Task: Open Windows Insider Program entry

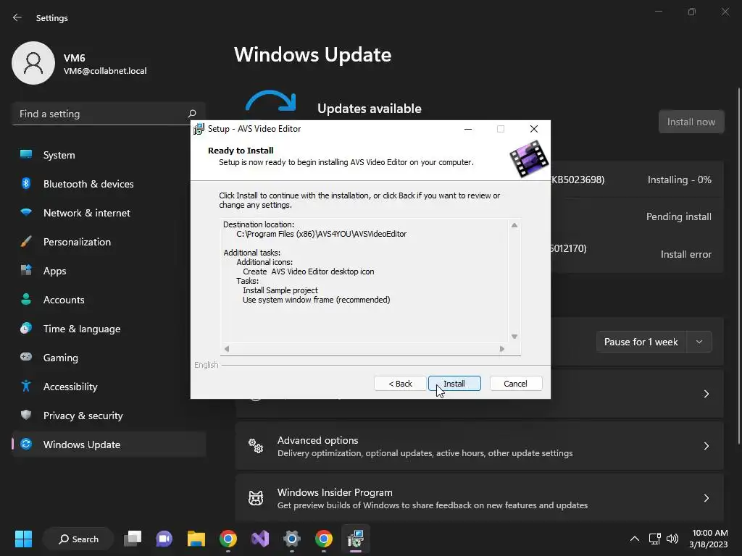Action: (x=480, y=498)
